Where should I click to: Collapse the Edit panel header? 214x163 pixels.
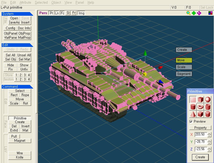(x=17, y=45)
